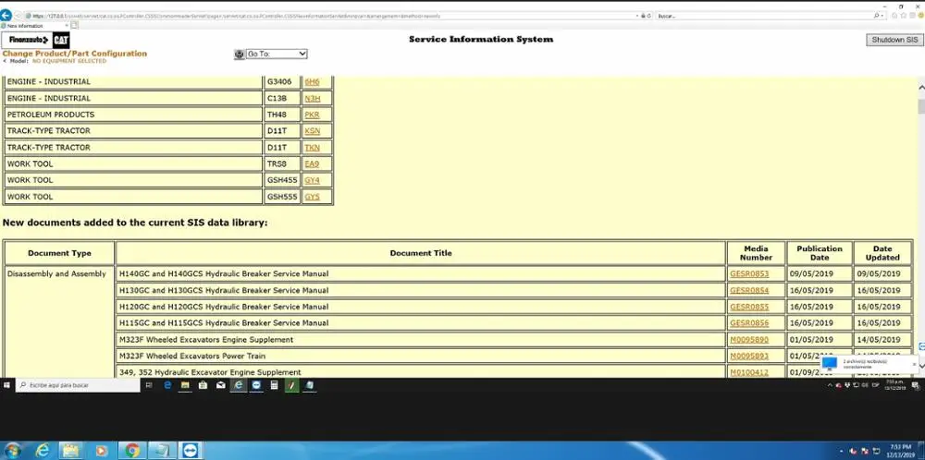925x460 pixels.
Task: Open Task View on the inner taskbar
Action: click(x=149, y=385)
